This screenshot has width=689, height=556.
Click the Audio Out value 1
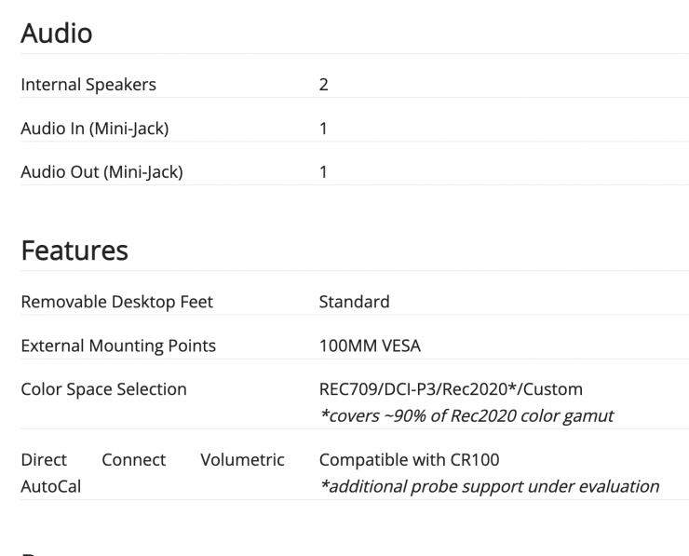(x=323, y=172)
